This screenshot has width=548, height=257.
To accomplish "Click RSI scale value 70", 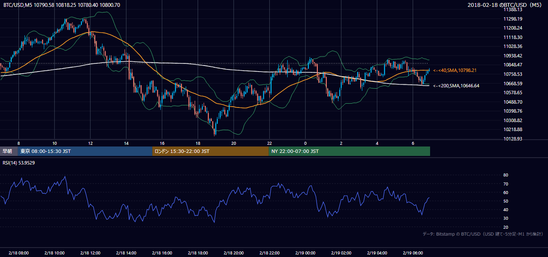I will pos(506,184).
